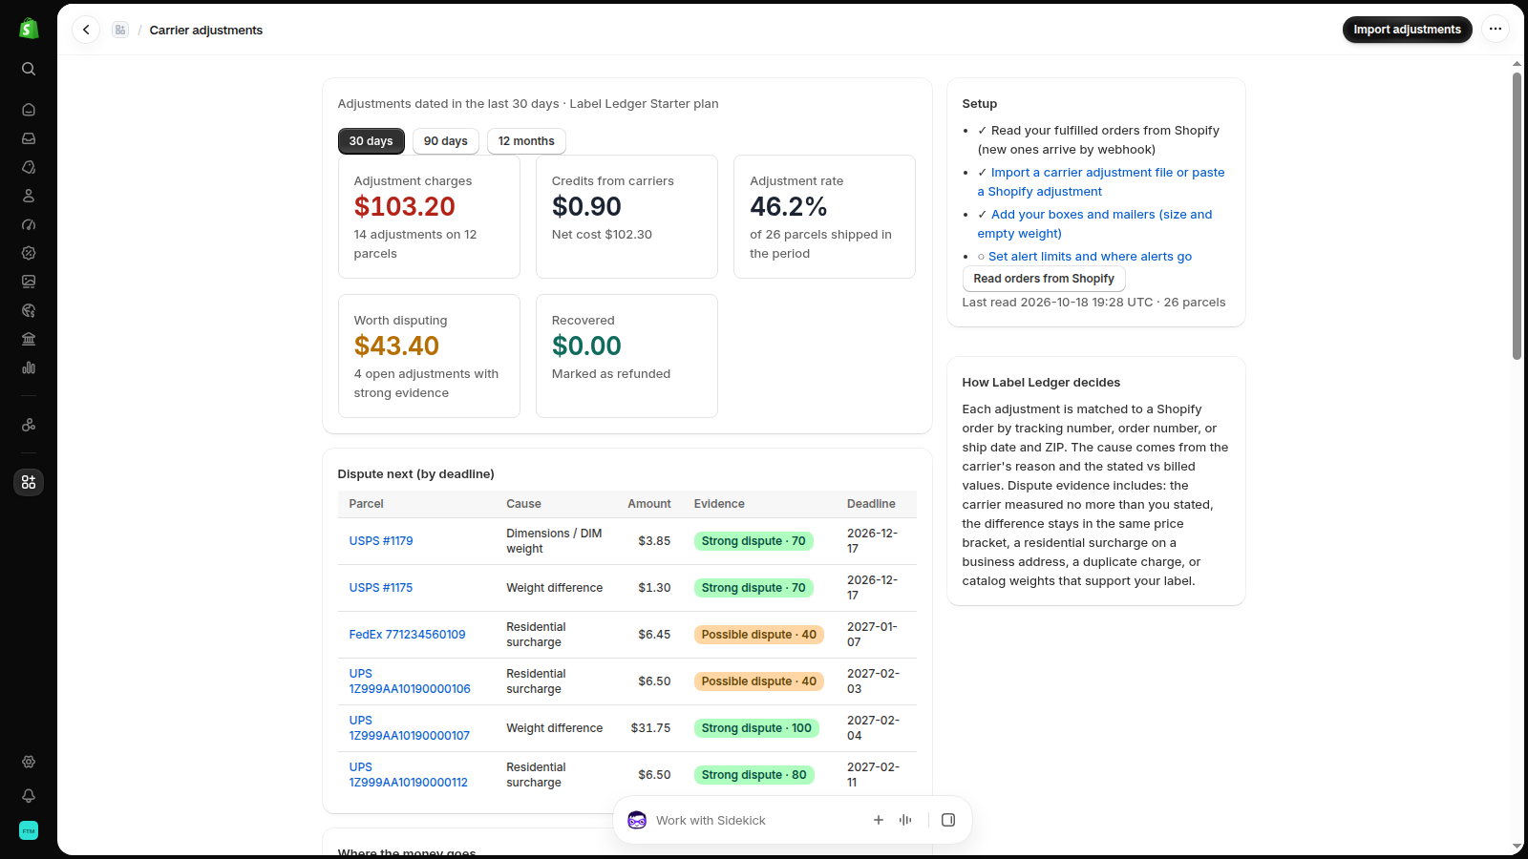The width and height of the screenshot is (1528, 859).
Task: Start voice input in Sidekick
Action: point(905,820)
